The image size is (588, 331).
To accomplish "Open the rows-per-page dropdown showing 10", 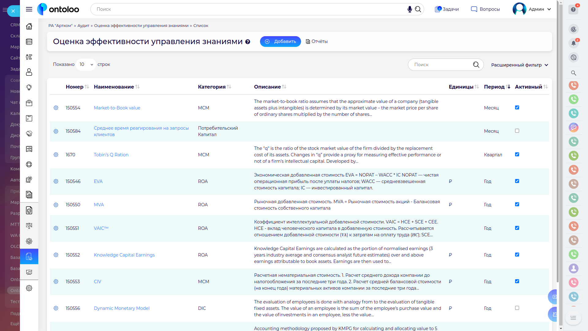I will pyautogui.click(x=86, y=64).
